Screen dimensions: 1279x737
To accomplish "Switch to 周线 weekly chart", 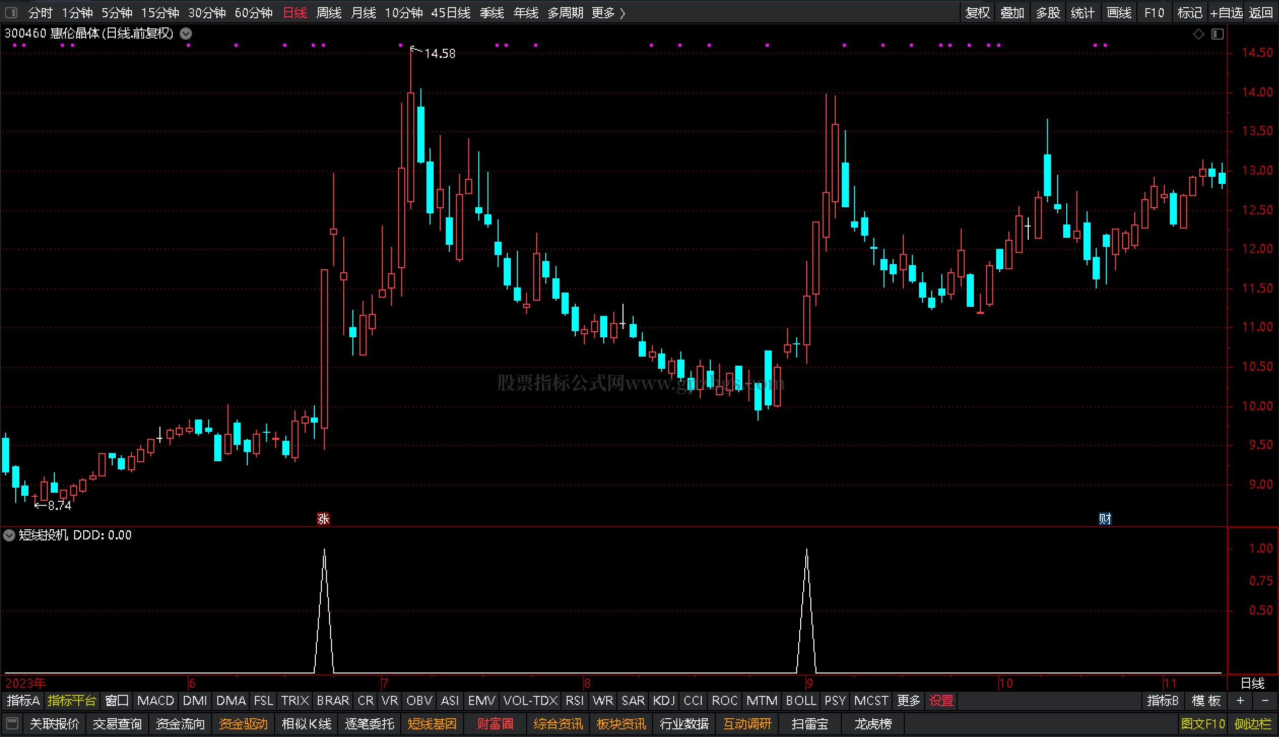I will point(329,13).
